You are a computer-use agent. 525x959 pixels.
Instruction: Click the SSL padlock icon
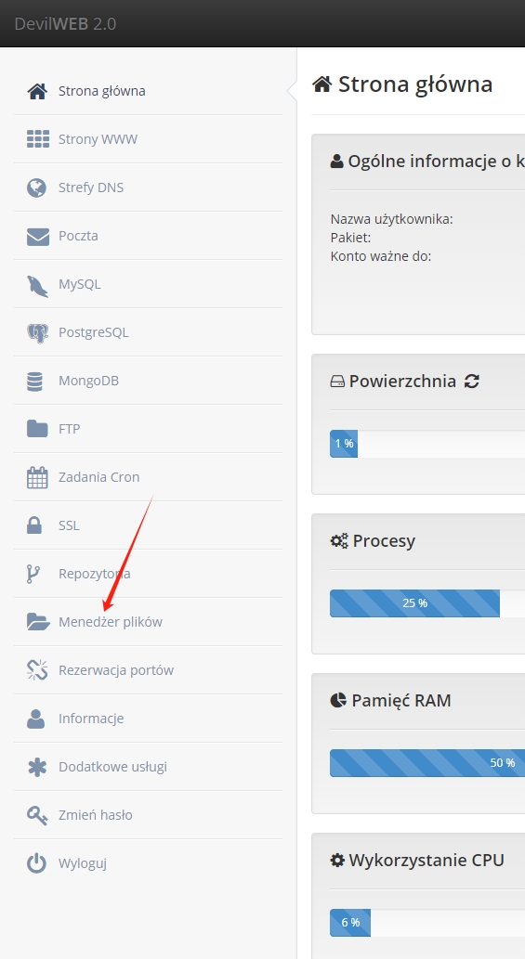click(x=35, y=525)
